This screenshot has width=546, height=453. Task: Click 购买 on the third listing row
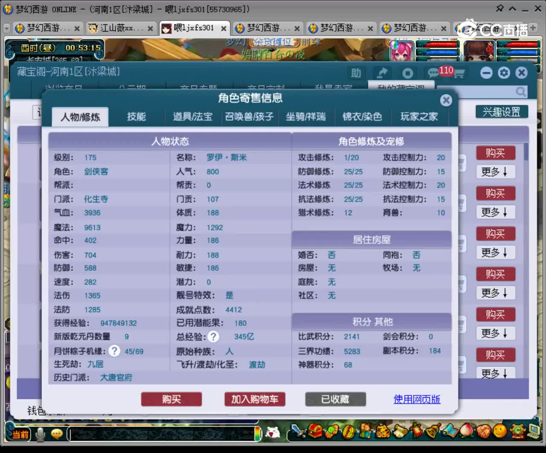click(x=496, y=234)
